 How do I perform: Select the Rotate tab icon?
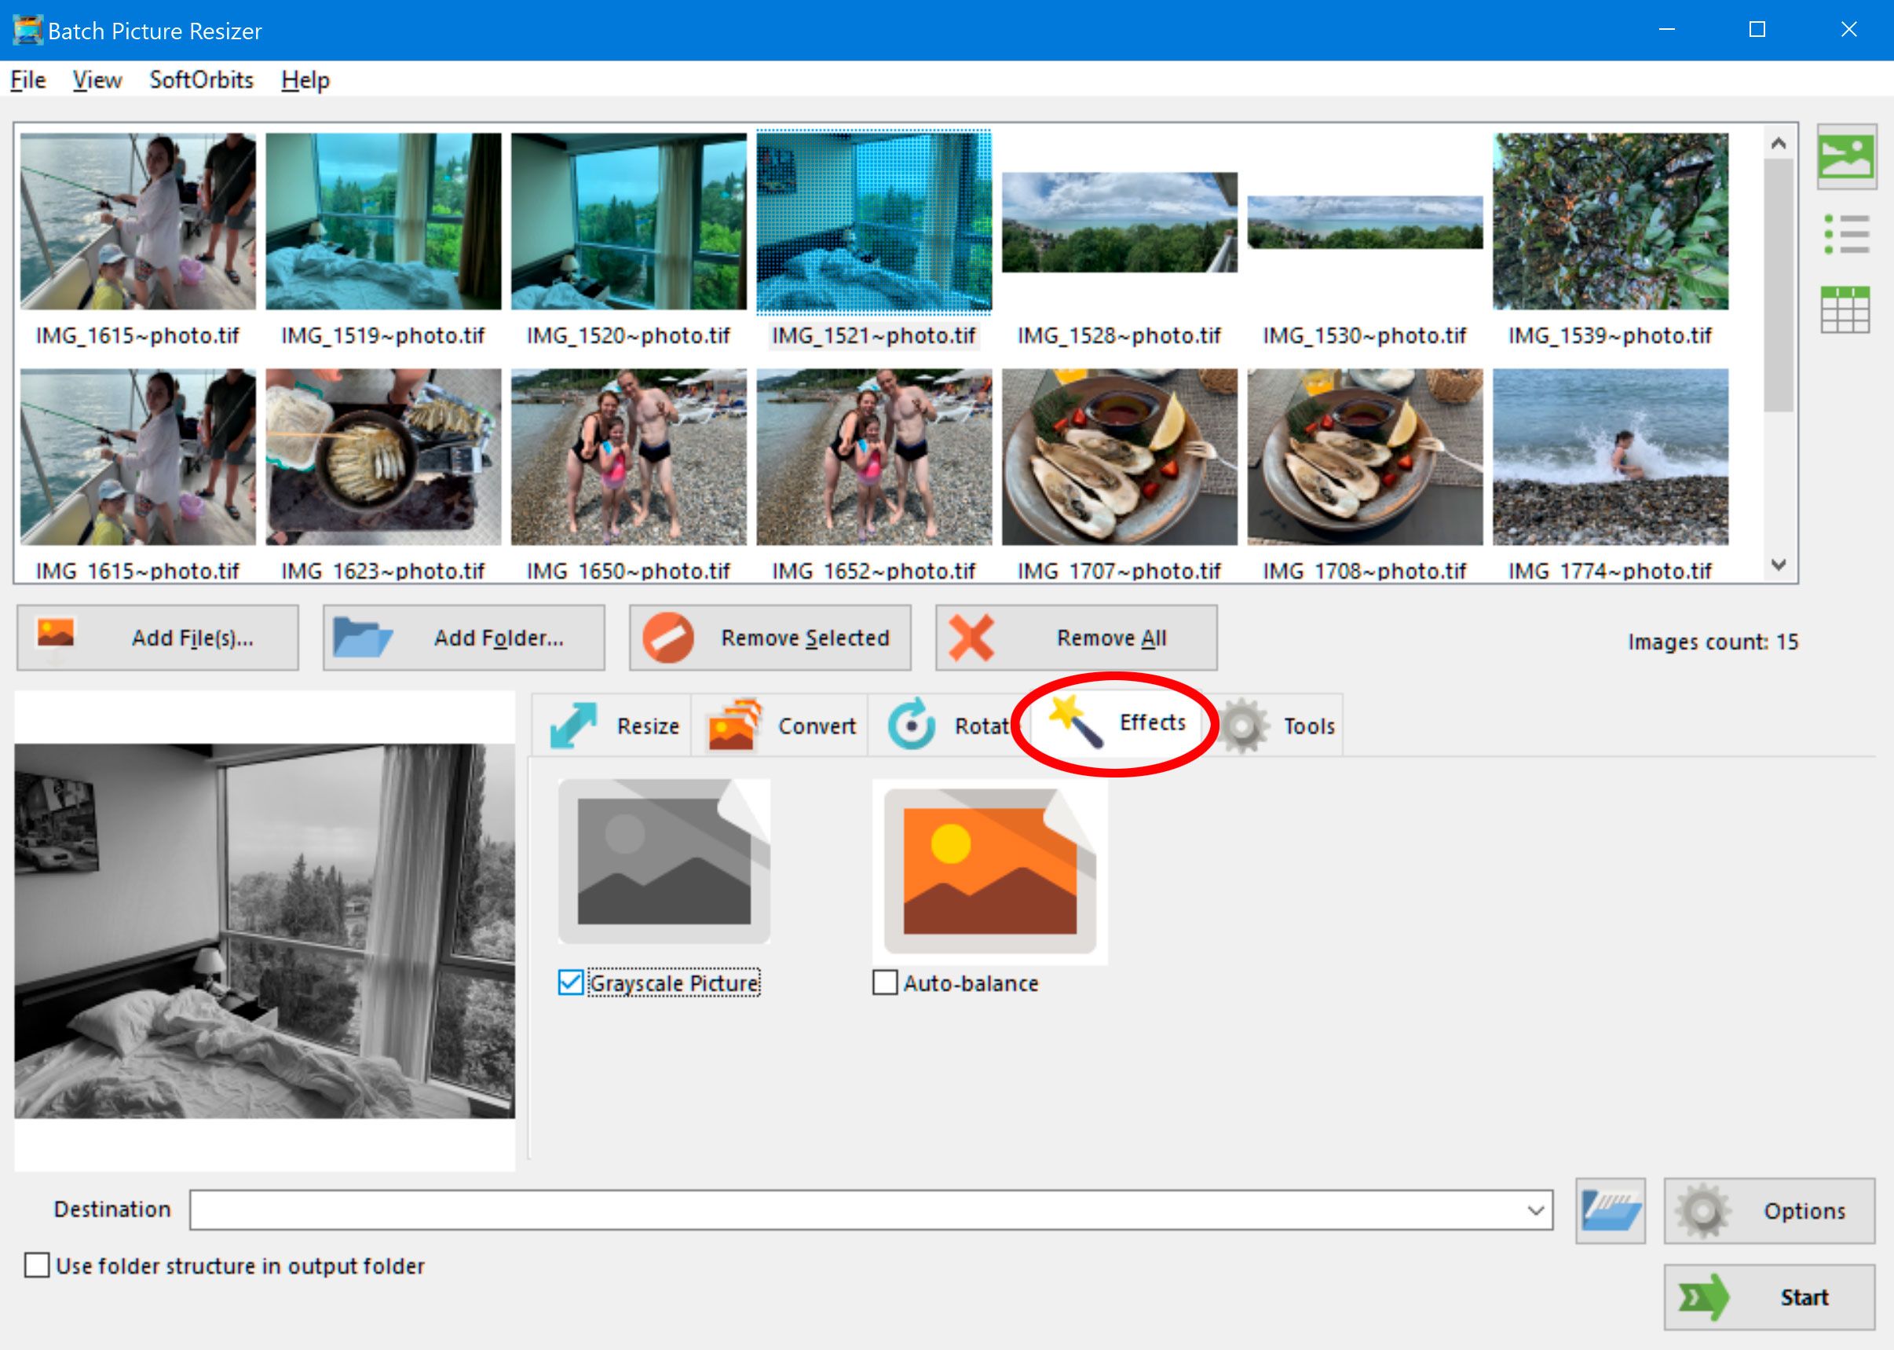point(912,725)
